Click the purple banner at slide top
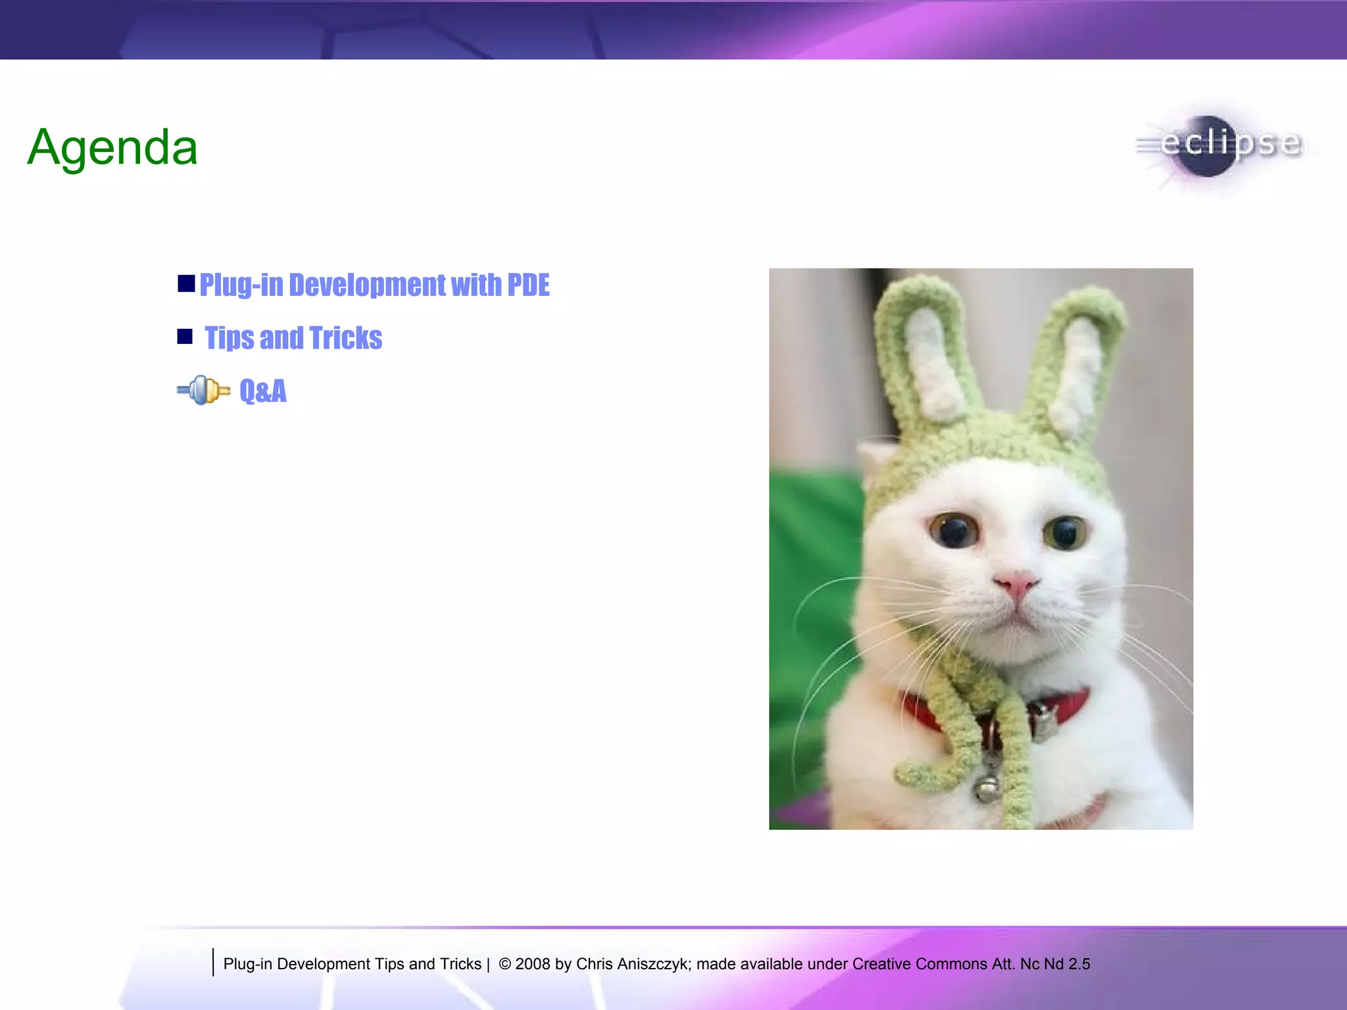Image resolution: width=1347 pixels, height=1010 pixels. click(x=673, y=30)
